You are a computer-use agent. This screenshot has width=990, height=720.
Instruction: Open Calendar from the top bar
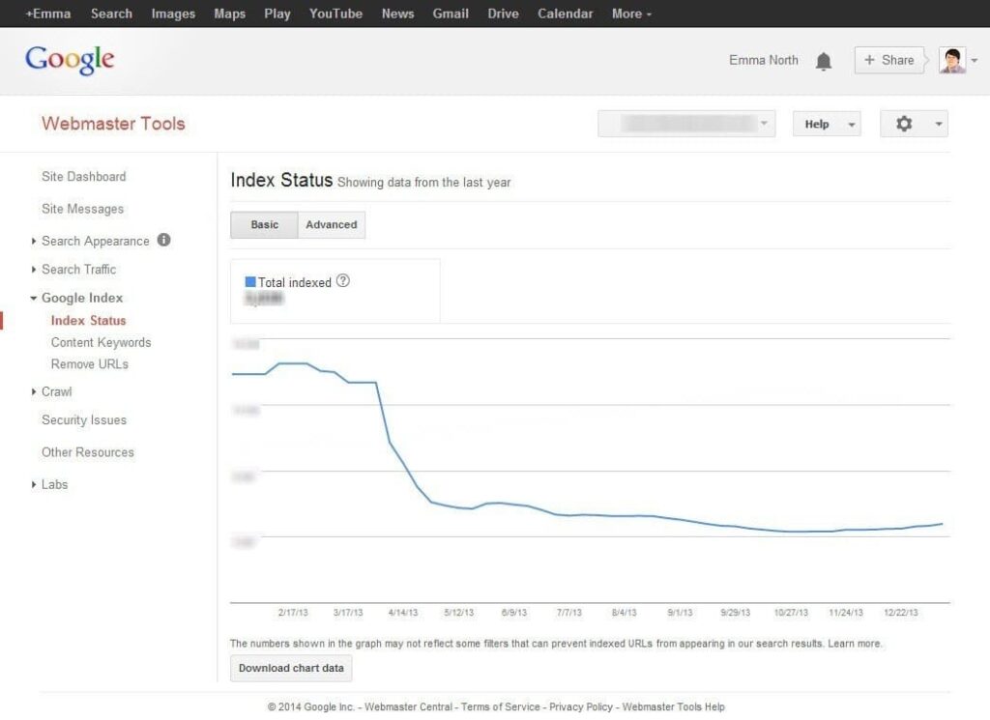[x=565, y=14]
